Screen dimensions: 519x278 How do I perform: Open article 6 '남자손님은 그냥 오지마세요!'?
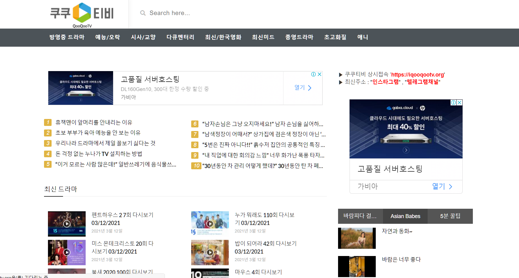click(263, 124)
